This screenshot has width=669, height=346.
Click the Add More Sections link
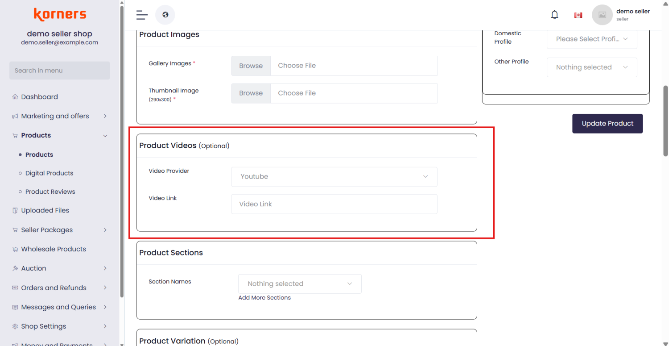[x=264, y=298]
